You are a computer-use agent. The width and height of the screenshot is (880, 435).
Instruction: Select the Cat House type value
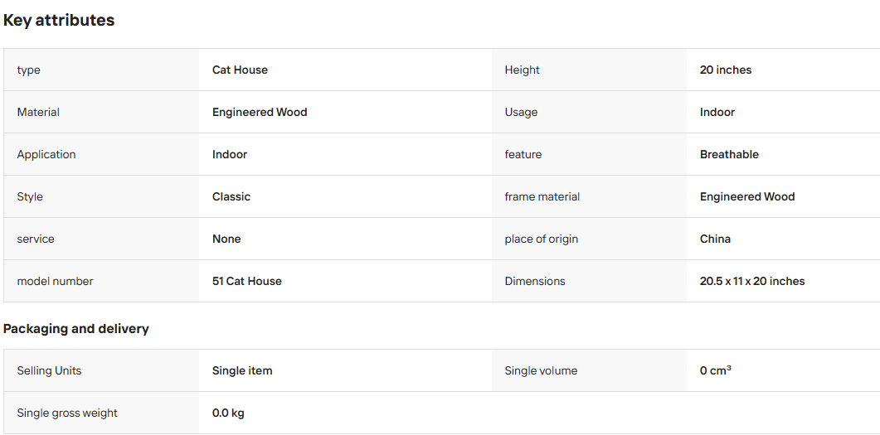pyautogui.click(x=240, y=70)
